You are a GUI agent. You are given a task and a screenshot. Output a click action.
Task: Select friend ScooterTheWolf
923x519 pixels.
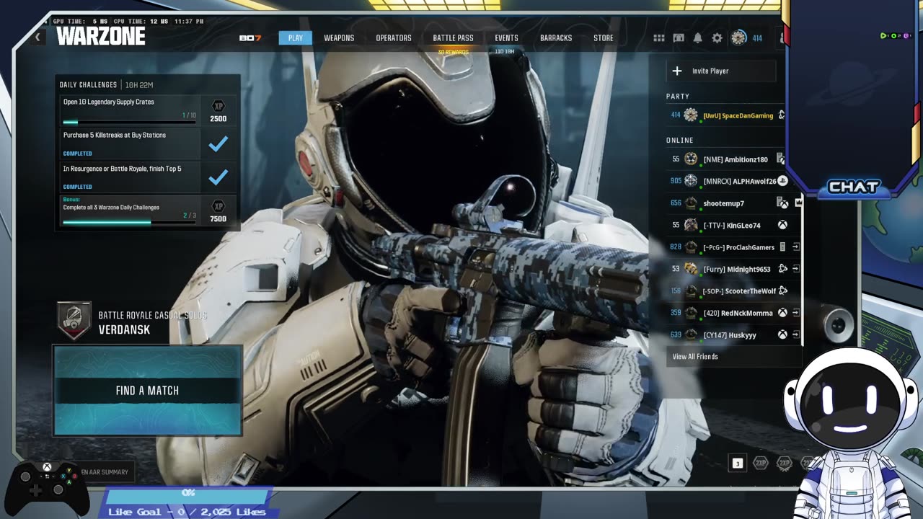coord(733,290)
